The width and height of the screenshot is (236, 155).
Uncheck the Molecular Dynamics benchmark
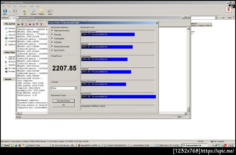52,30
